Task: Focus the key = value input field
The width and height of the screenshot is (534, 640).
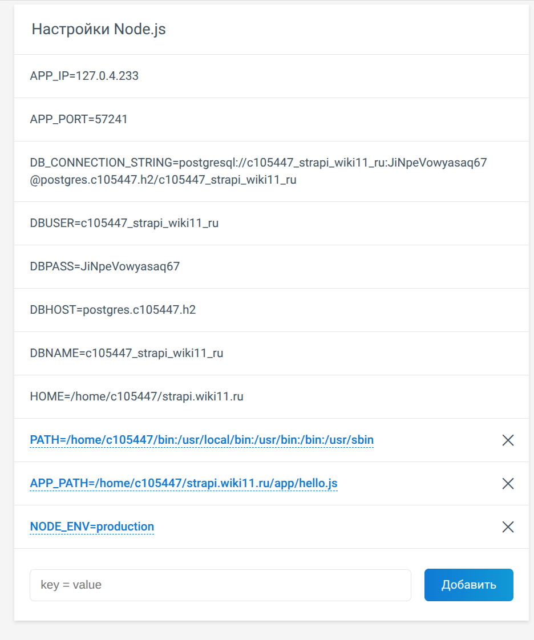Action: click(x=220, y=585)
